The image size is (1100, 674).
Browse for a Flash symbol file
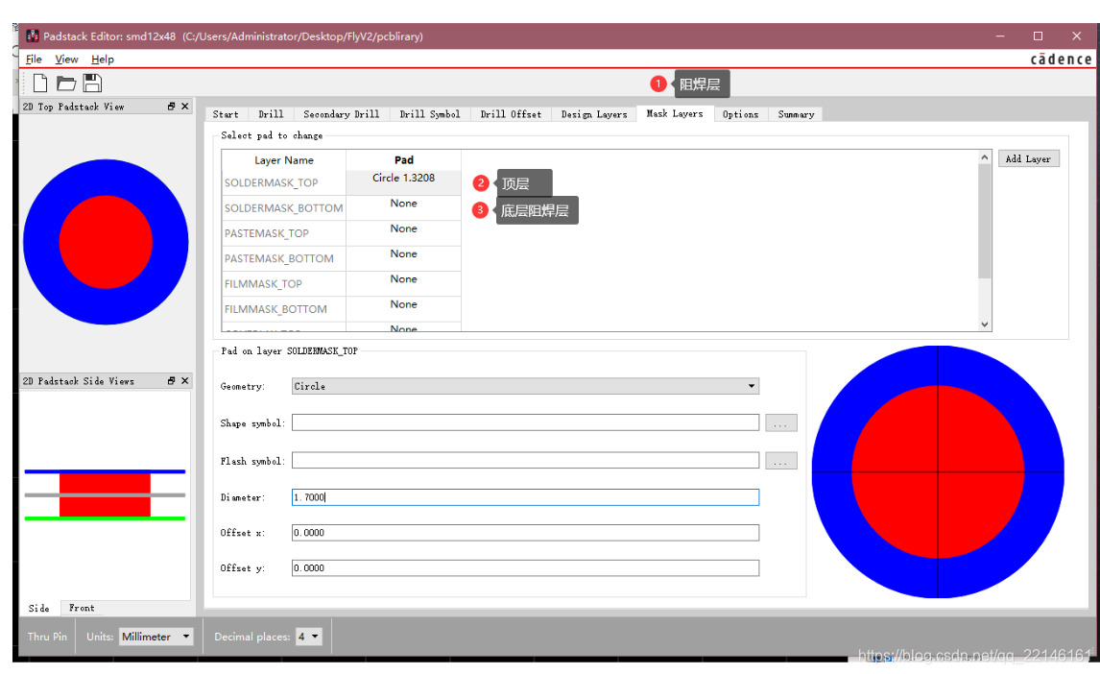tap(780, 460)
